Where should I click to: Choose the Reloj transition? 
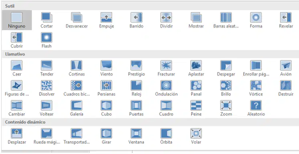[136, 88]
